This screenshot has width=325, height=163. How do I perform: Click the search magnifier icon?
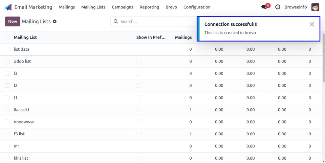coord(116,22)
